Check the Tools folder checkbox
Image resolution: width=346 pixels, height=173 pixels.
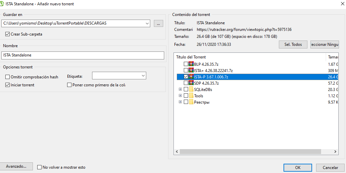(186, 96)
